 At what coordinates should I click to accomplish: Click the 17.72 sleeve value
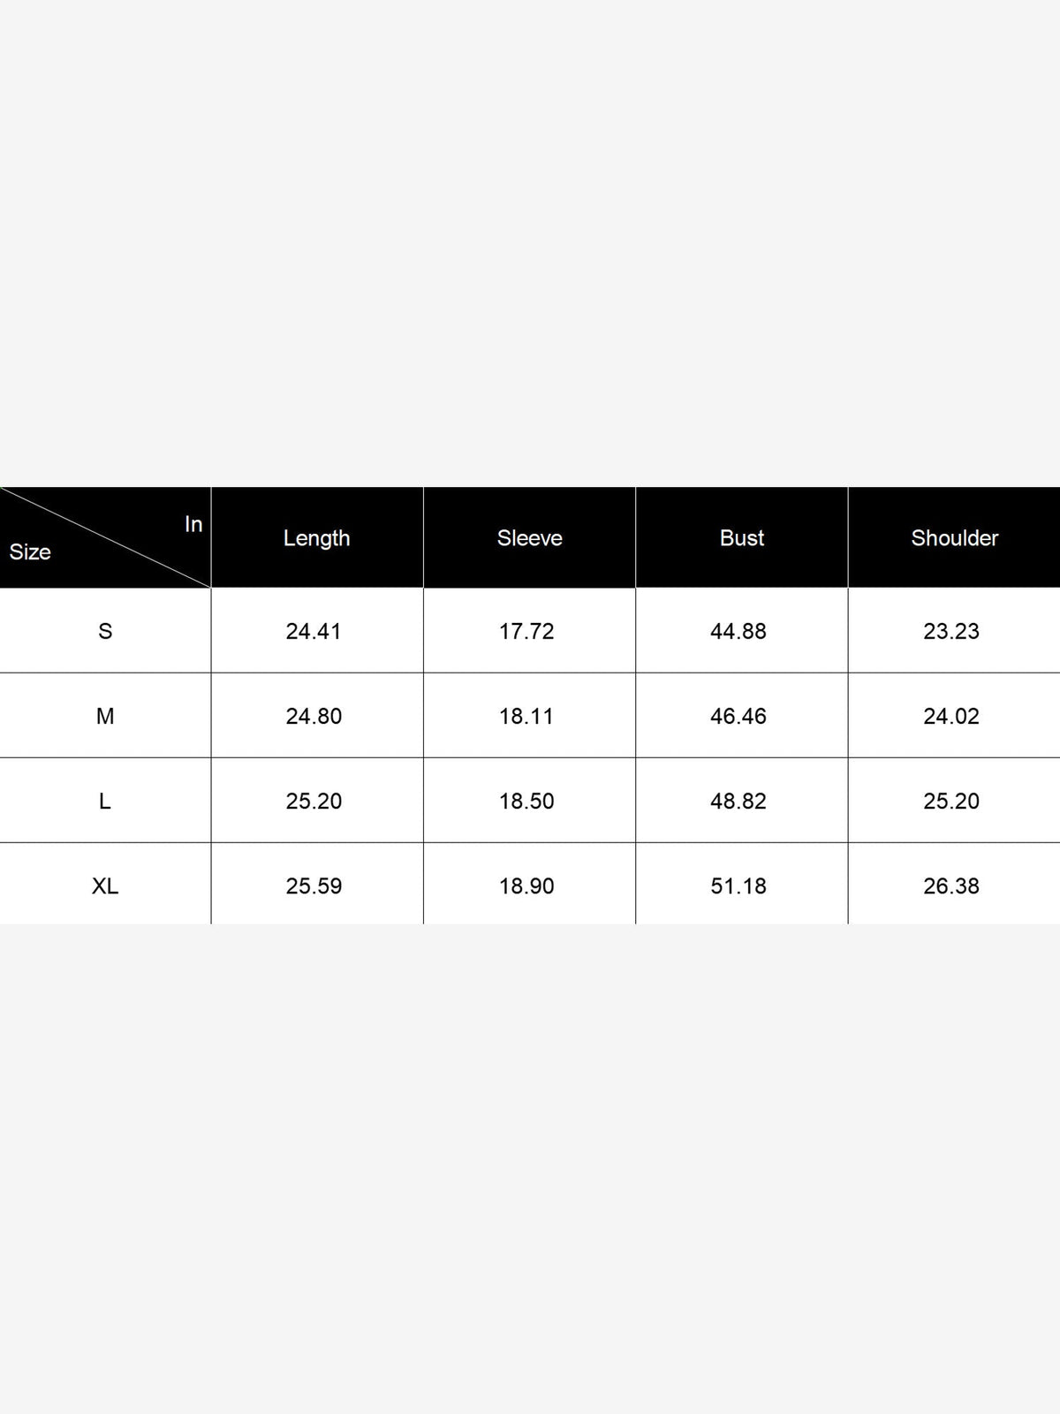[x=526, y=631]
